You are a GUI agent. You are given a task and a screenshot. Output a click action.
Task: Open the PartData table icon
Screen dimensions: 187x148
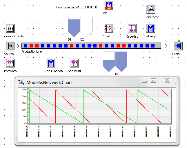10,63
